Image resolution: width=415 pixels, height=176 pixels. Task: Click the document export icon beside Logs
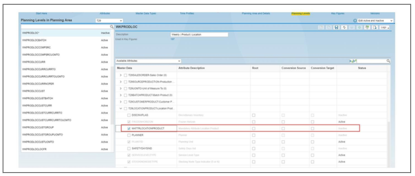tap(376, 27)
